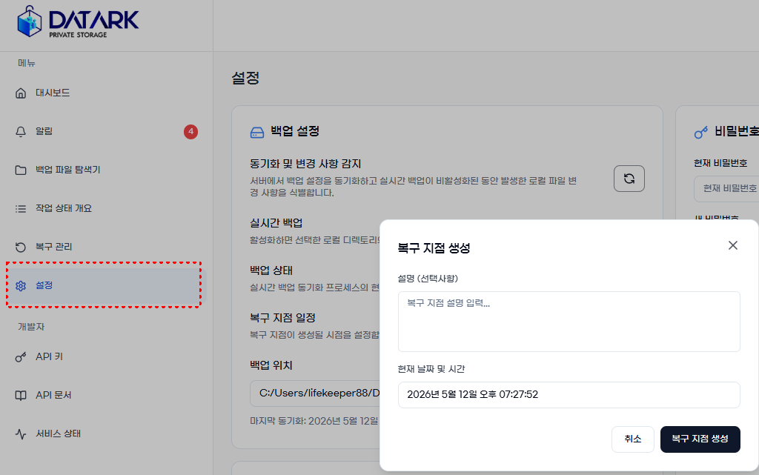The width and height of the screenshot is (759, 475).
Task: Confirm with the 복구 지점 생성 button
Action: click(700, 439)
